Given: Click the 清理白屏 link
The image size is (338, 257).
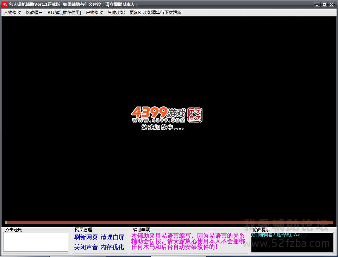Looking at the screenshot, I should point(112,237).
